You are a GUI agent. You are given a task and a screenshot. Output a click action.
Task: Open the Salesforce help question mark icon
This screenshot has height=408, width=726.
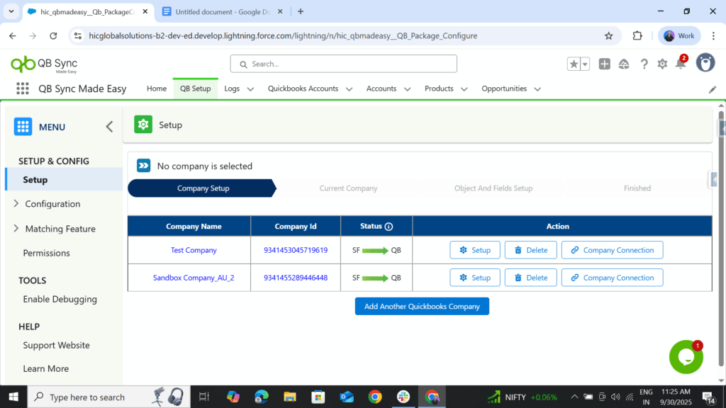tap(644, 64)
